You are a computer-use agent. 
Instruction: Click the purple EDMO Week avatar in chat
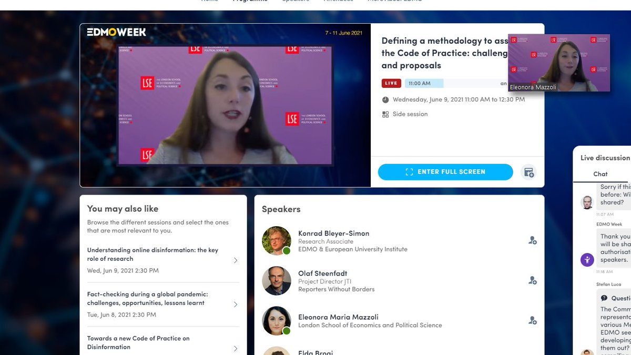click(x=587, y=259)
